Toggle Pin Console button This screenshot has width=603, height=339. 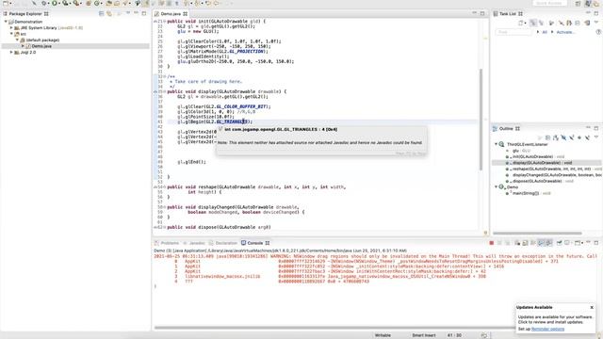point(559,243)
